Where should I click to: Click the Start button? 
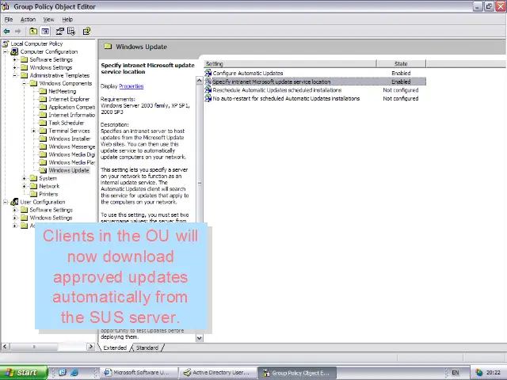coord(23,373)
